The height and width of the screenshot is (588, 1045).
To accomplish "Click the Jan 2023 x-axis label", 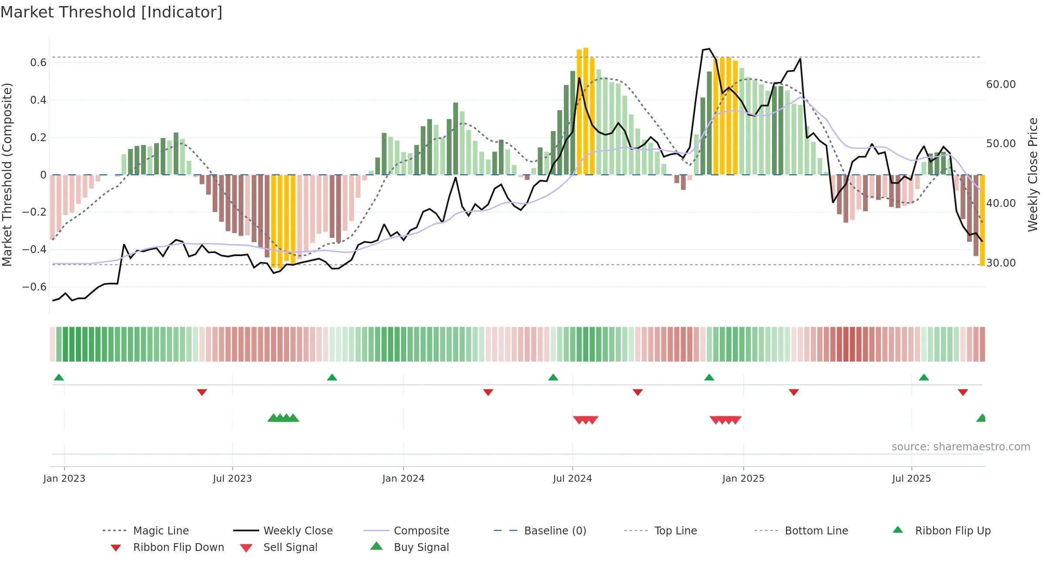I will [x=64, y=478].
